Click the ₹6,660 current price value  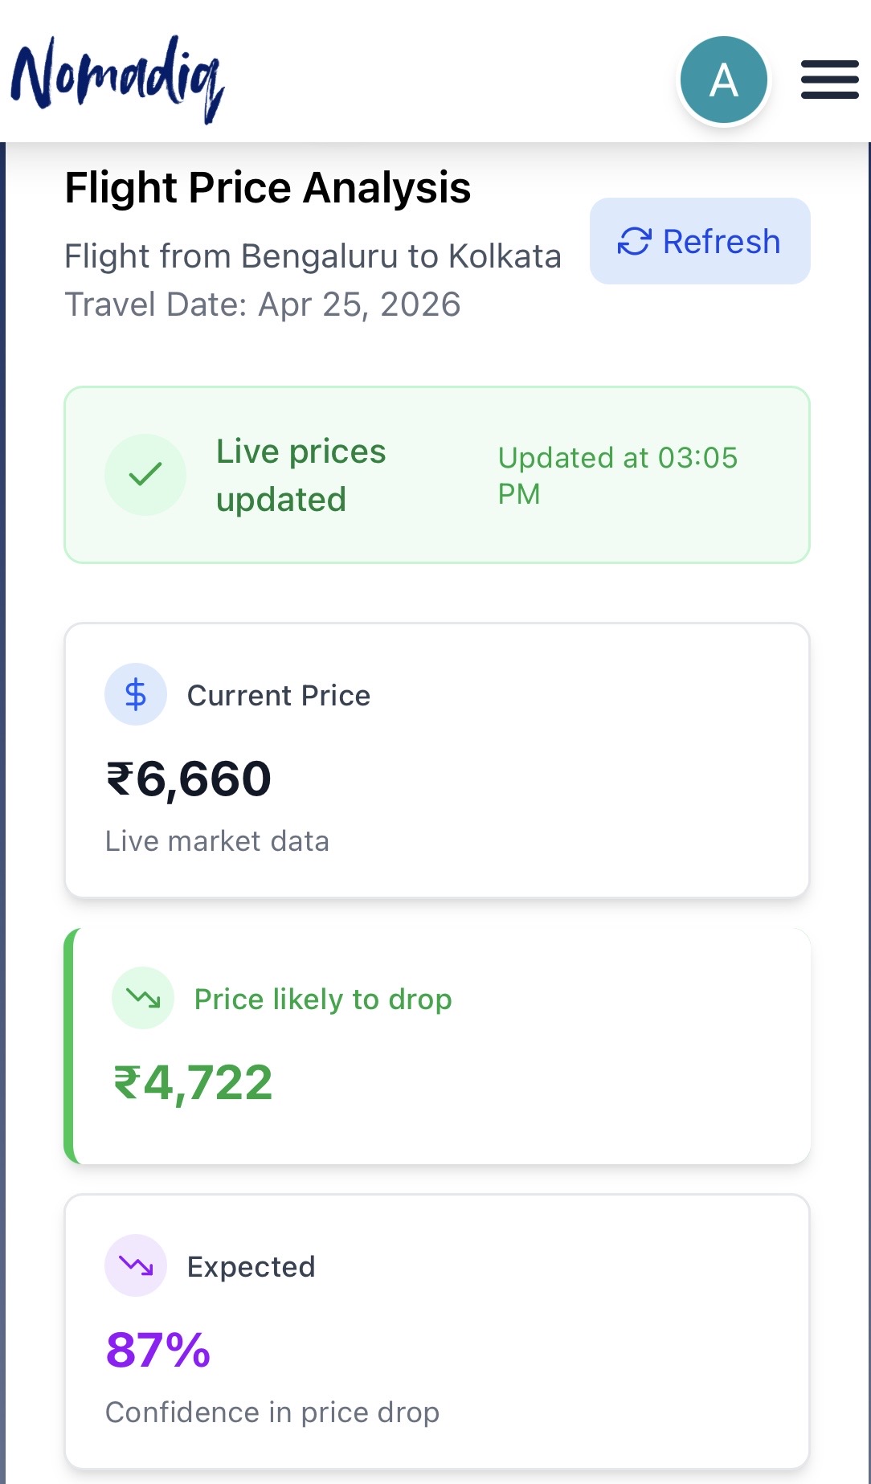coord(189,779)
